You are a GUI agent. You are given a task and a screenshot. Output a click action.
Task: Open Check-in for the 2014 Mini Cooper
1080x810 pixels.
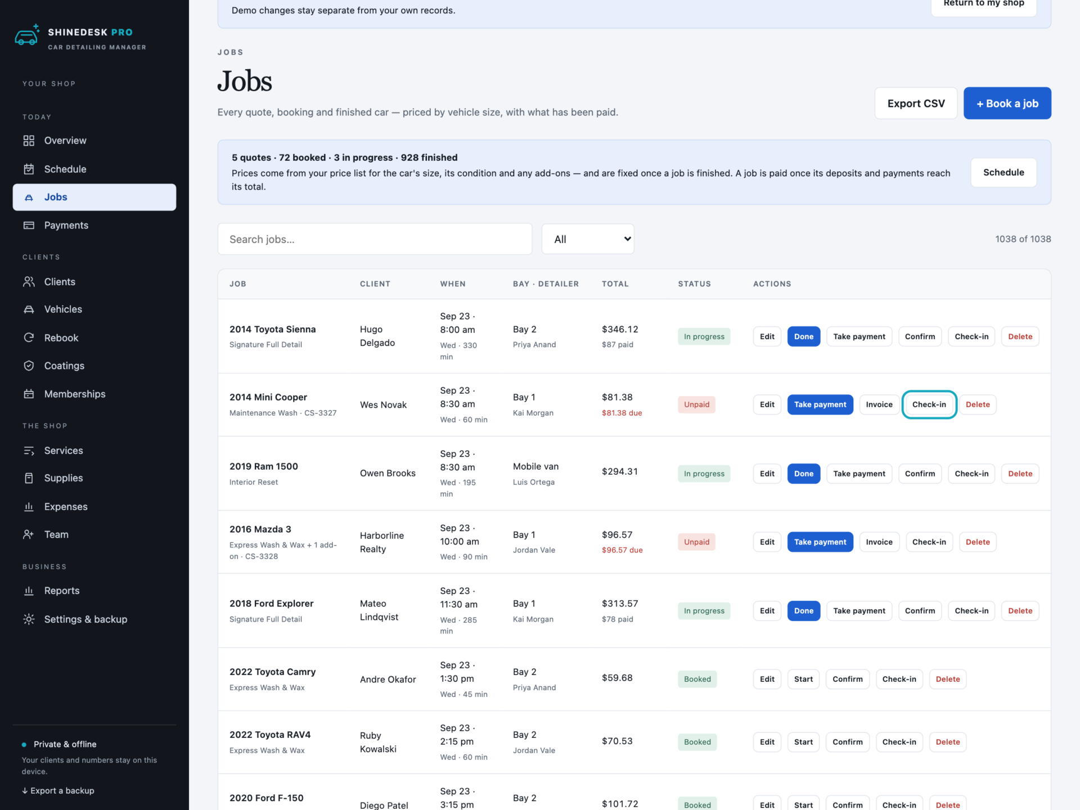pos(929,404)
